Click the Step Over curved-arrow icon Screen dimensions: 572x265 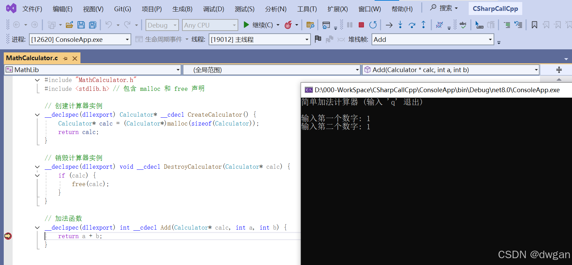(412, 25)
